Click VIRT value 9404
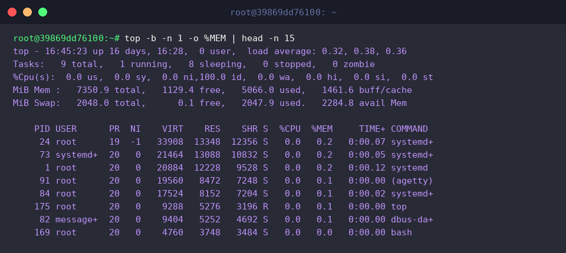This screenshot has width=566, height=253. pyautogui.click(x=173, y=220)
